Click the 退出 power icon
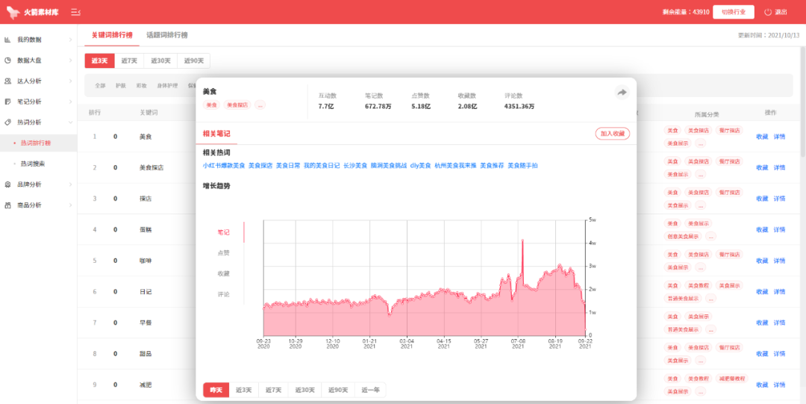Screen dimensions: 806x404 click(x=768, y=12)
